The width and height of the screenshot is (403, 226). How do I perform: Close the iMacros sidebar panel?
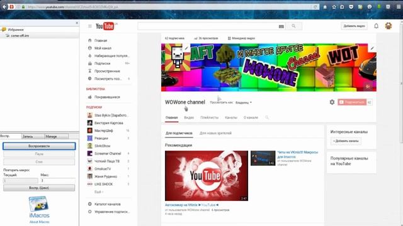[77, 23]
